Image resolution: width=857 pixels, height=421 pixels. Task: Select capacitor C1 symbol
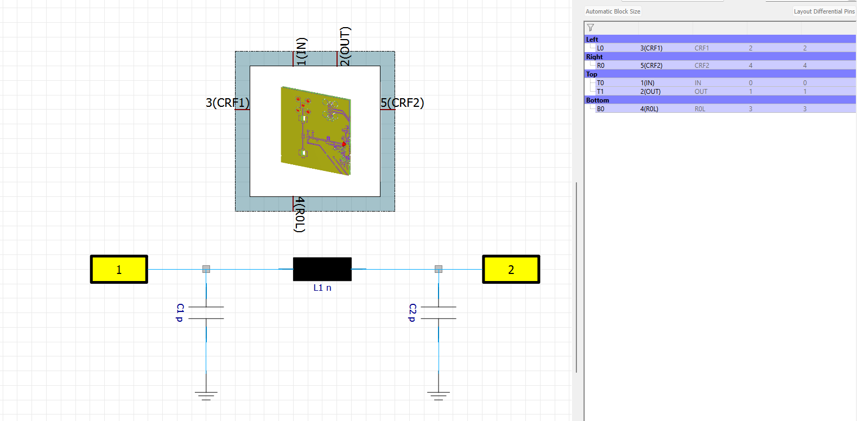point(206,312)
